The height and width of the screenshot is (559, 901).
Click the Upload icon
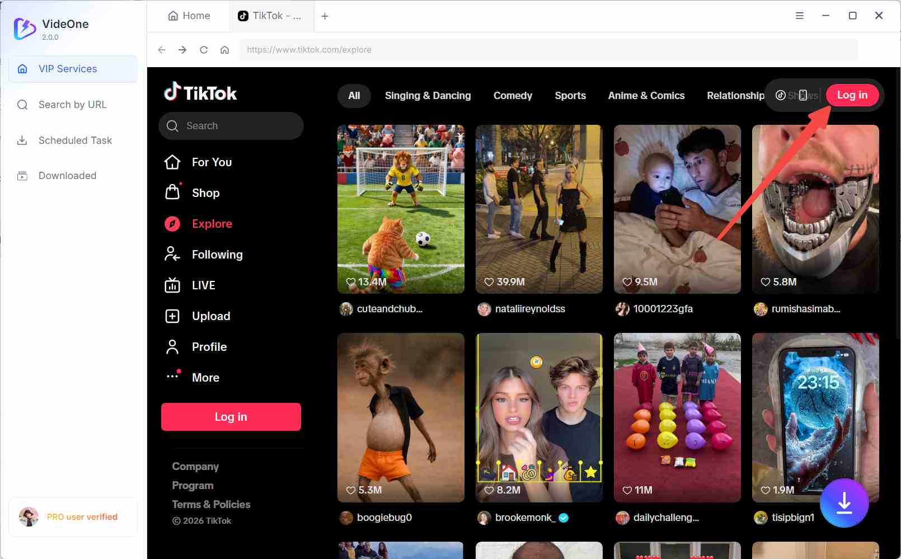pyautogui.click(x=172, y=316)
